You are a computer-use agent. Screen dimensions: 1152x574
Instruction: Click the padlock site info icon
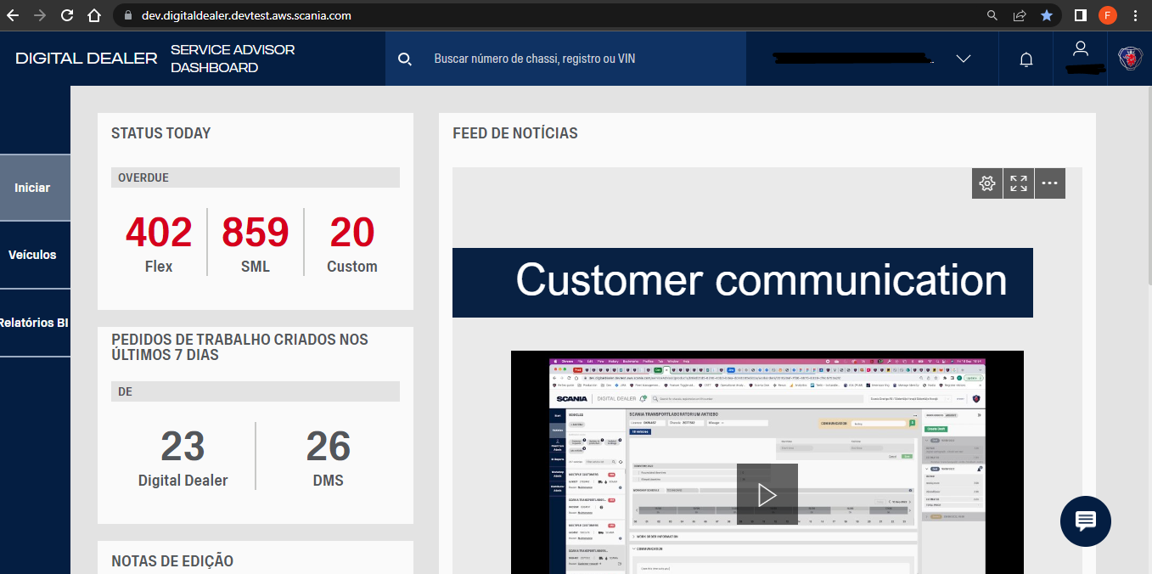(128, 15)
